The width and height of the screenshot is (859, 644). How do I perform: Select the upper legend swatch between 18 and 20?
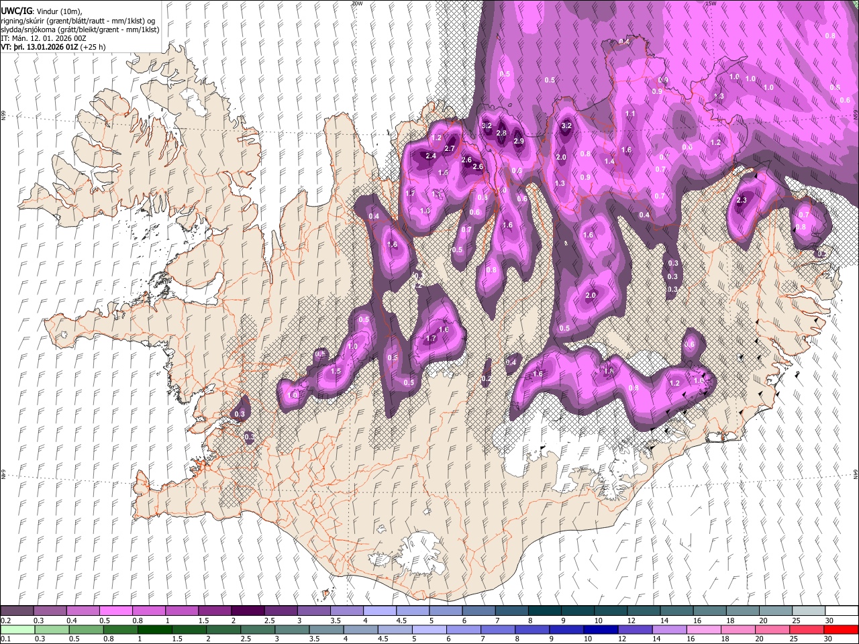click(x=744, y=611)
